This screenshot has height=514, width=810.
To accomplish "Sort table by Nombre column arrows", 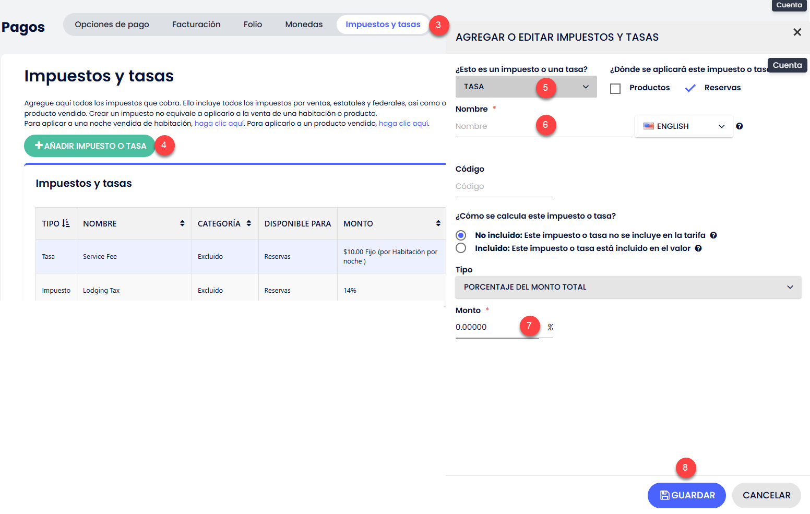I will point(182,223).
